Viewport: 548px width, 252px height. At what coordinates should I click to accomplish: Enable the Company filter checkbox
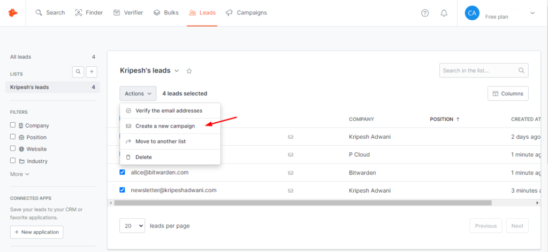point(13,125)
